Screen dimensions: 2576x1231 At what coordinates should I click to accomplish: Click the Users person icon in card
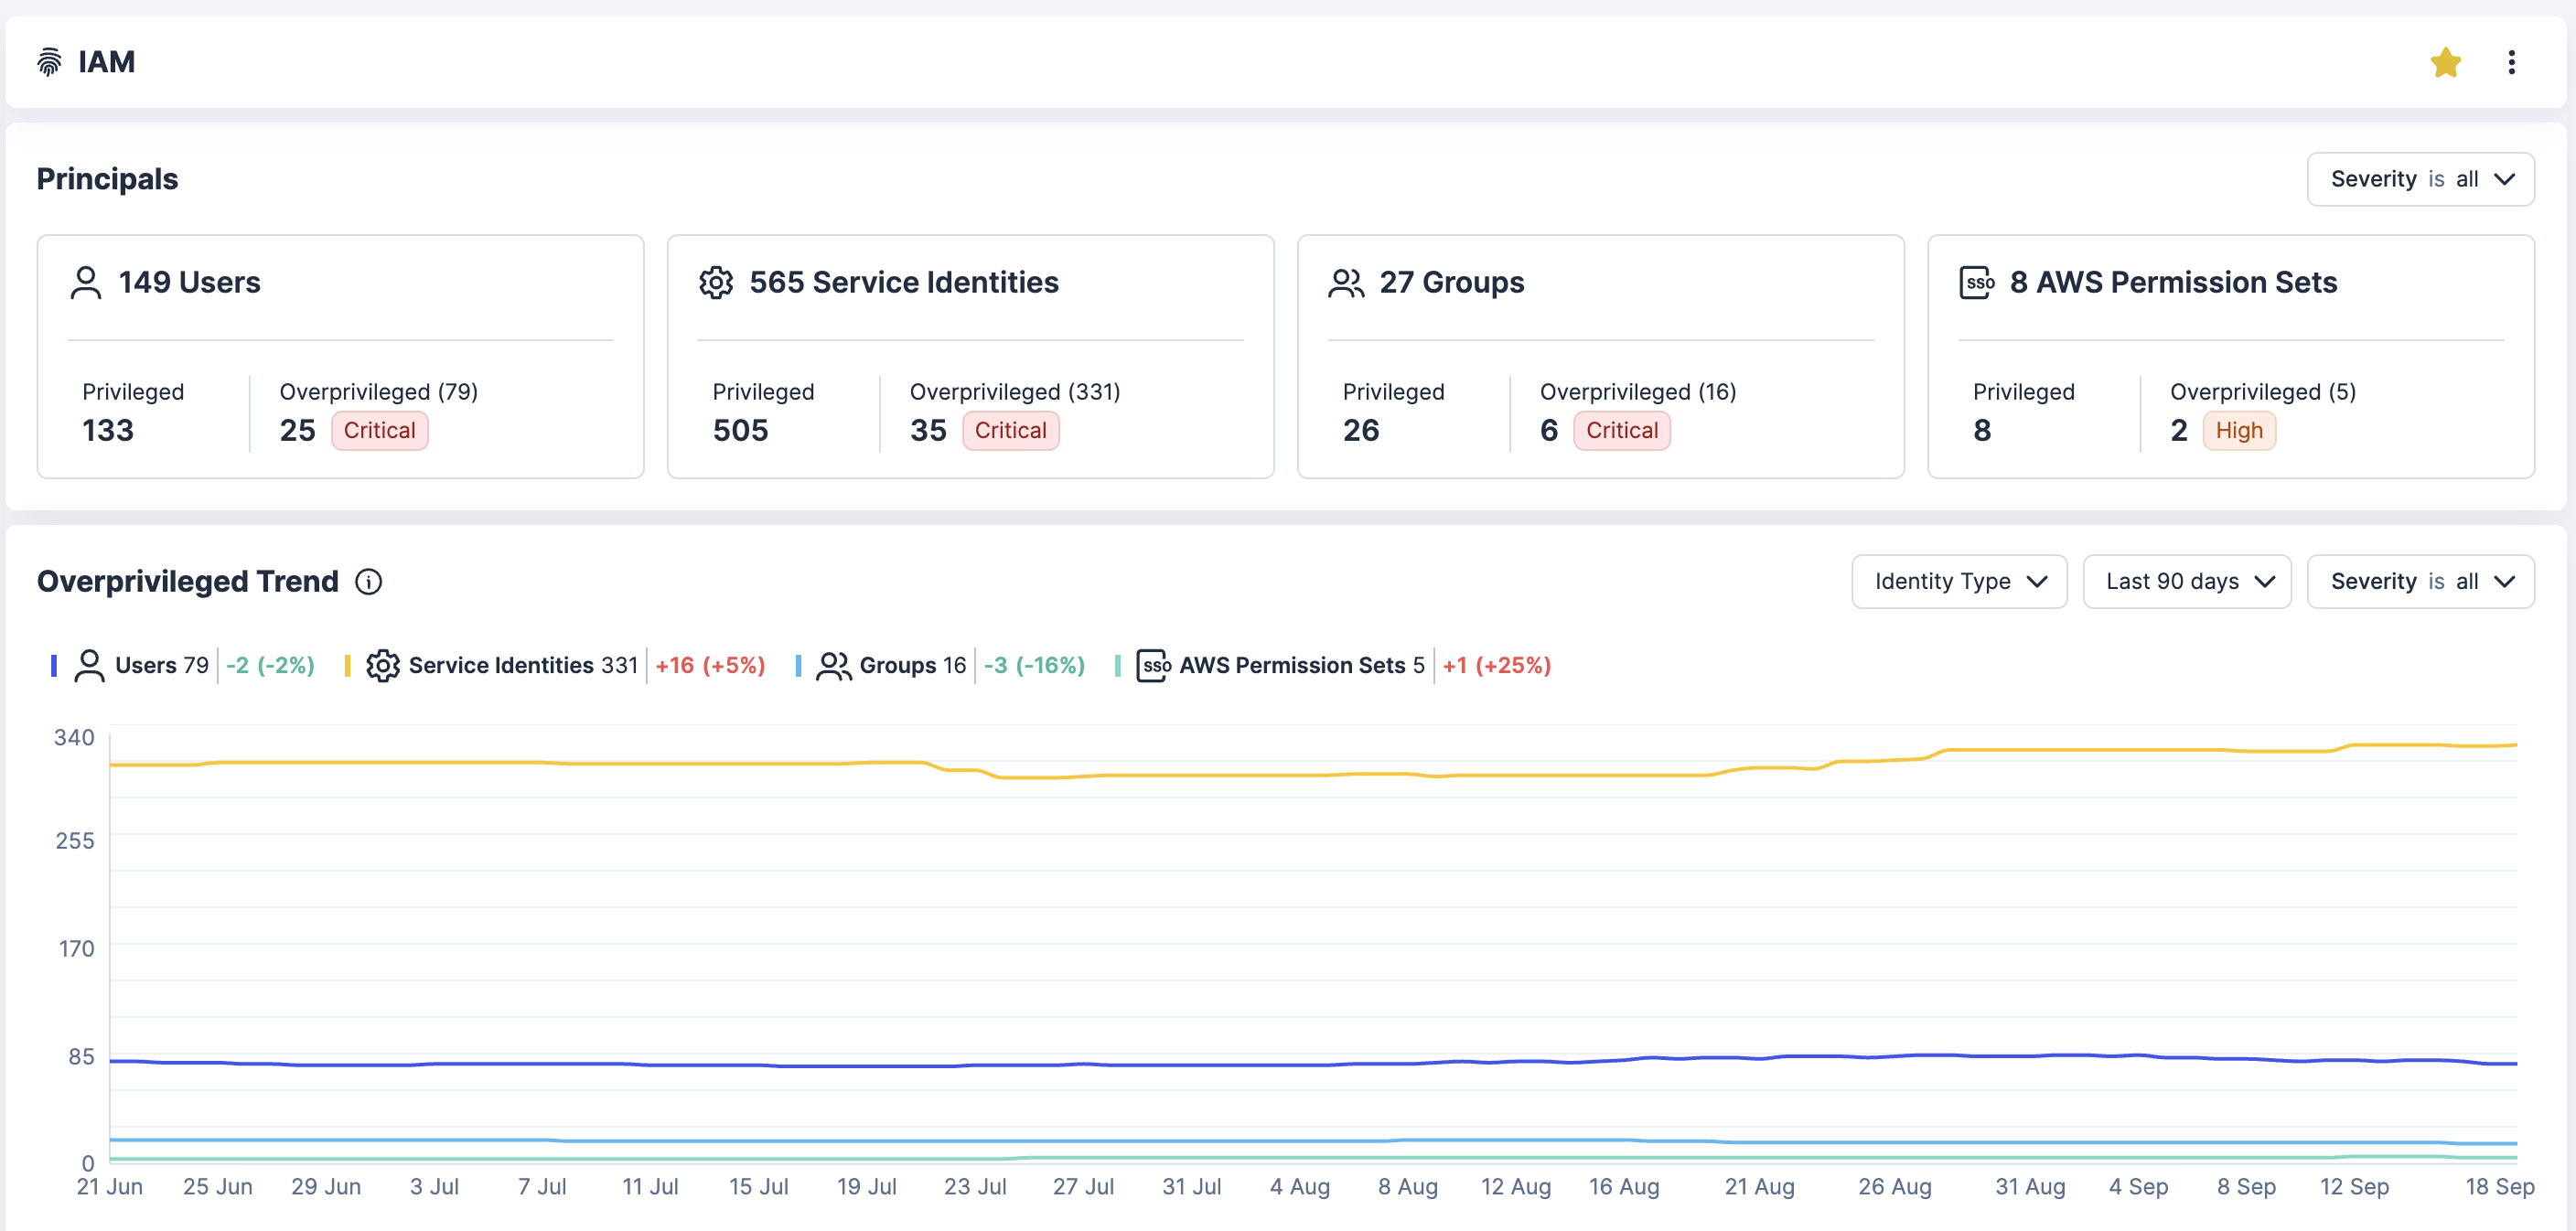tap(86, 283)
